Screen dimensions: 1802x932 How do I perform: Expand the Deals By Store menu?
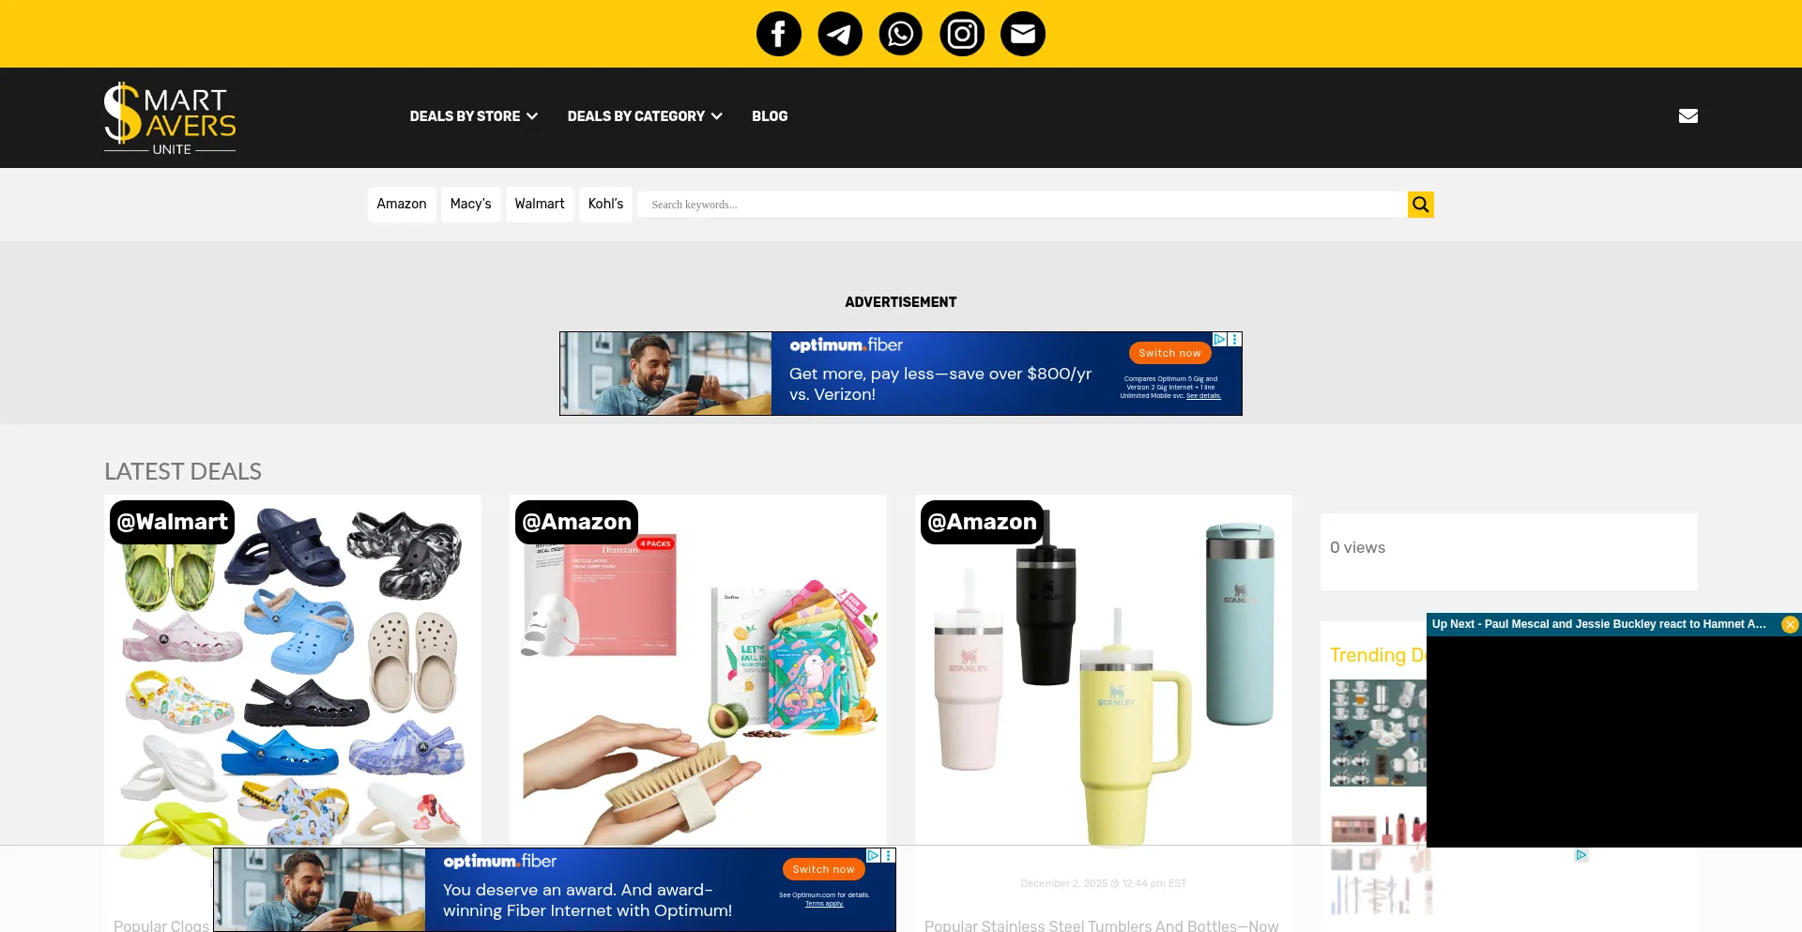[x=473, y=116]
